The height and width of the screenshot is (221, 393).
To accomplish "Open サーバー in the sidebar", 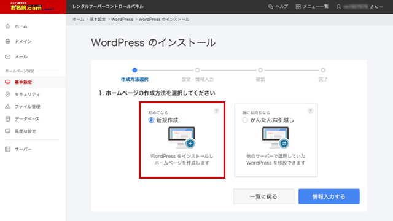I will click(23, 149).
